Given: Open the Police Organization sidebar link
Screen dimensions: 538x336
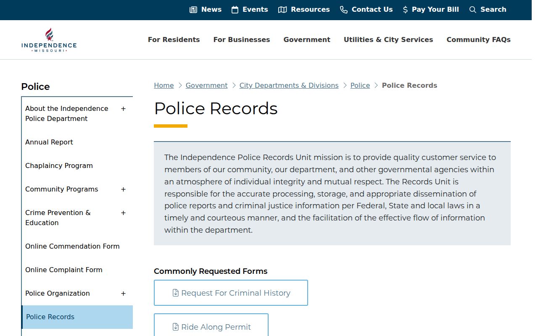Looking at the screenshot, I should pos(58,294).
